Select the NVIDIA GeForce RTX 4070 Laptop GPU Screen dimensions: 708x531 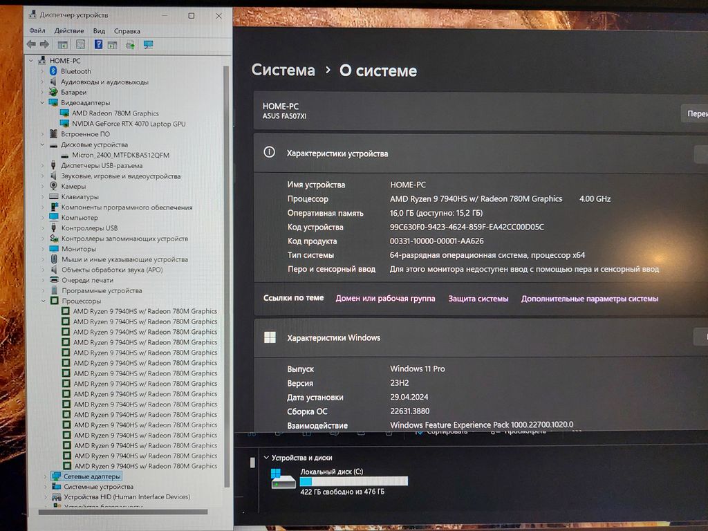point(128,124)
